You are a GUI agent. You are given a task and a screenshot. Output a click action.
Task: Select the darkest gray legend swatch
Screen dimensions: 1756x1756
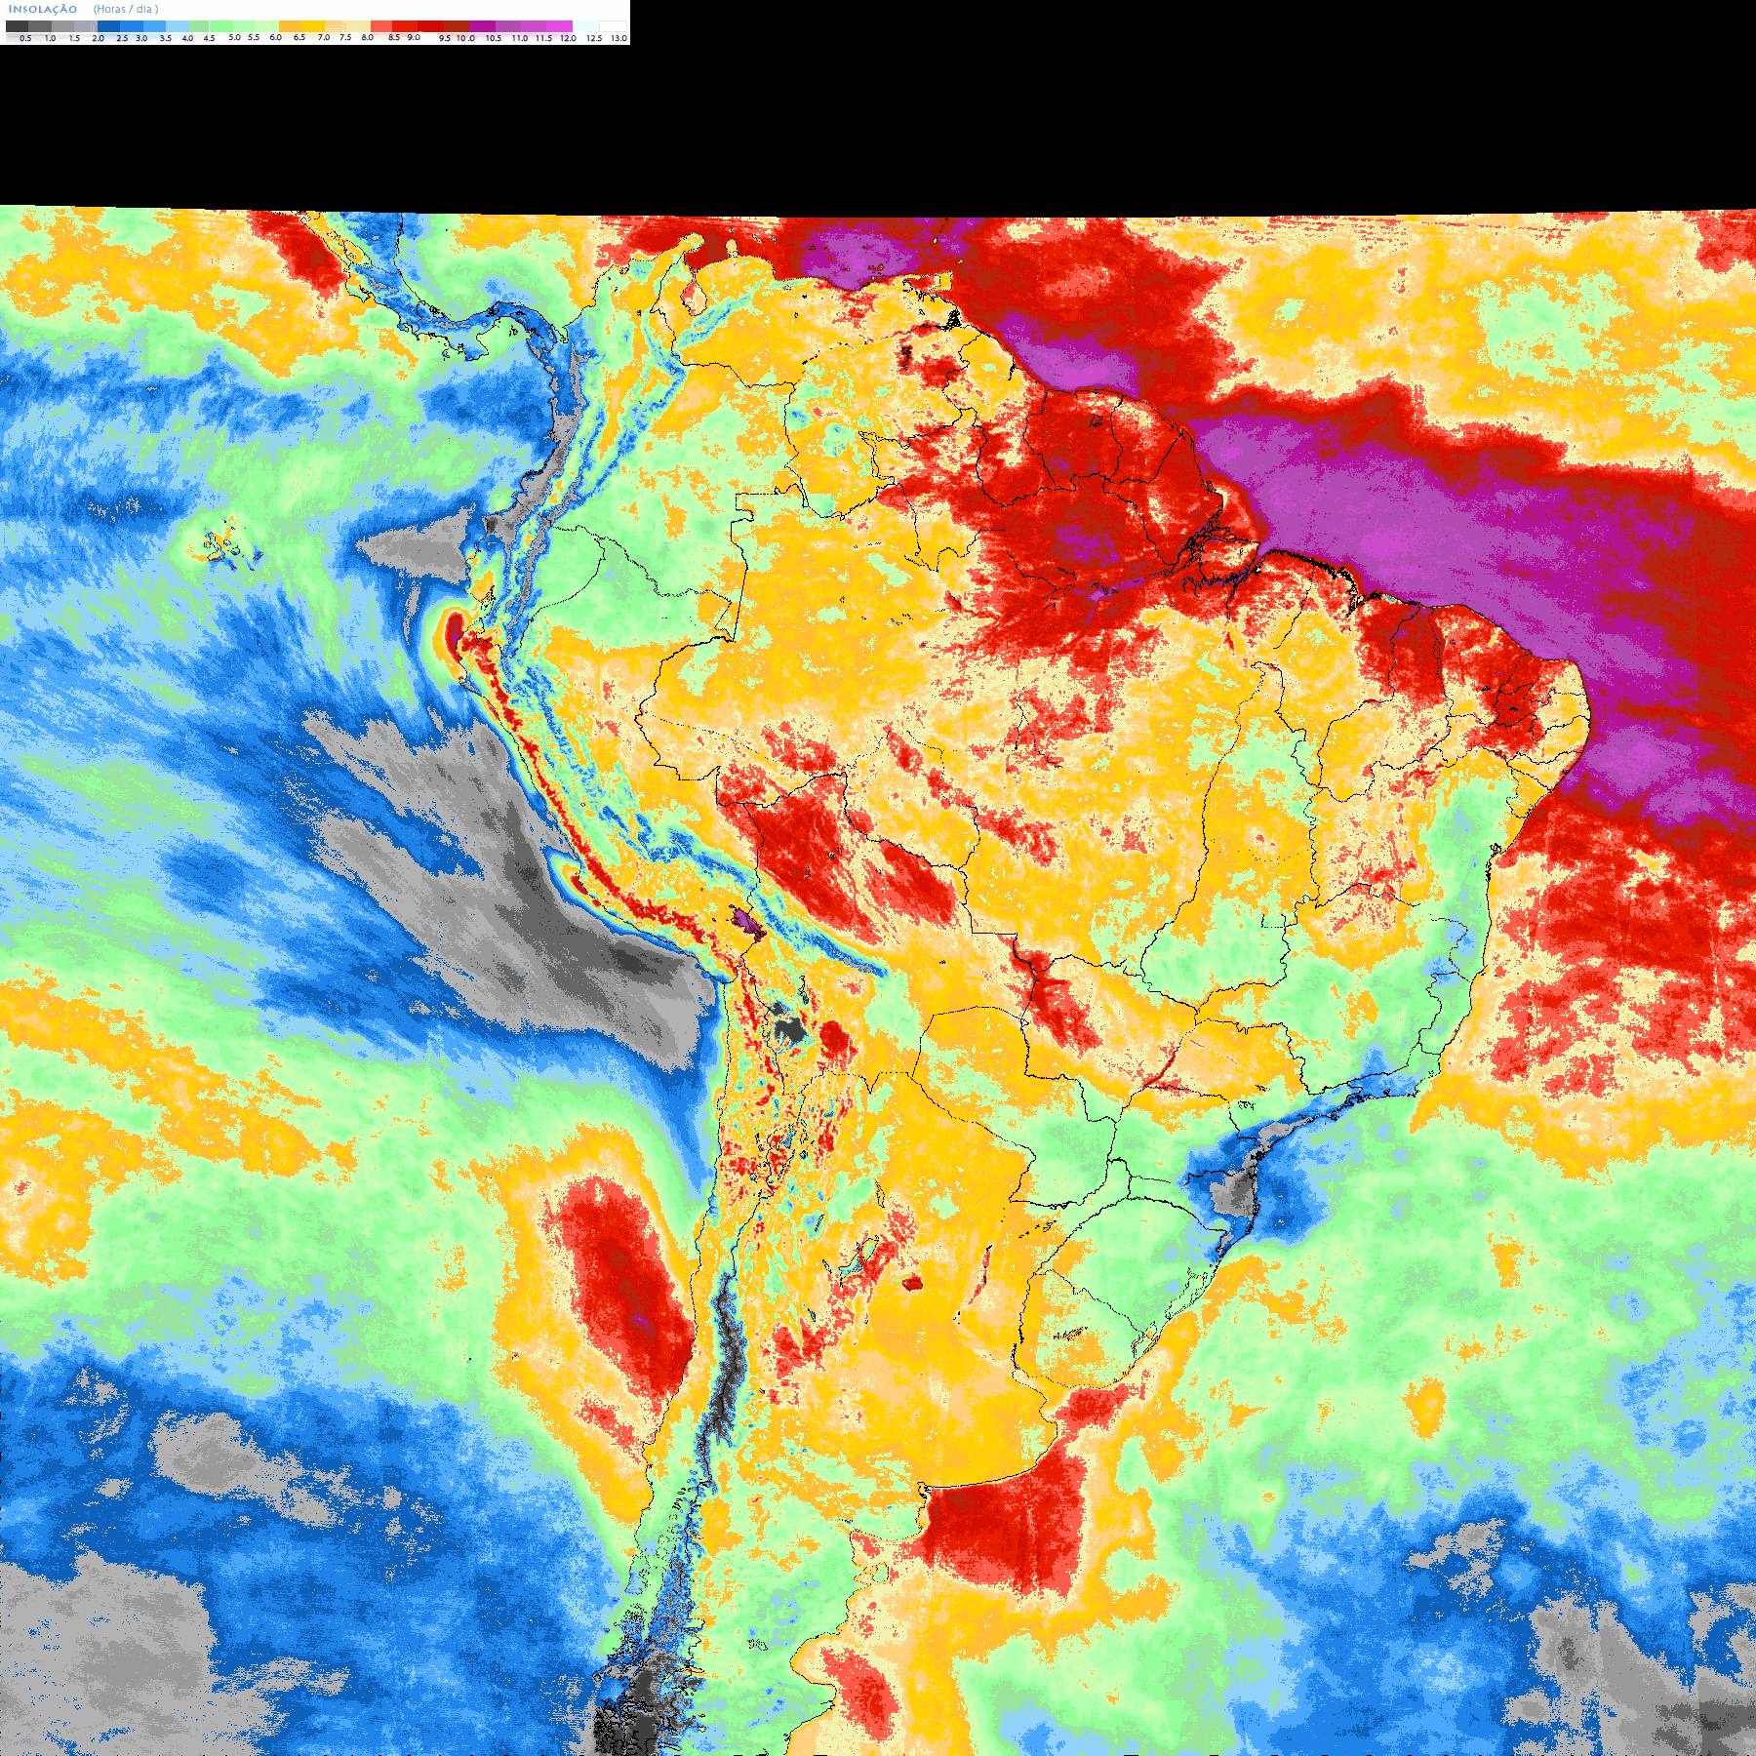pos(17,26)
